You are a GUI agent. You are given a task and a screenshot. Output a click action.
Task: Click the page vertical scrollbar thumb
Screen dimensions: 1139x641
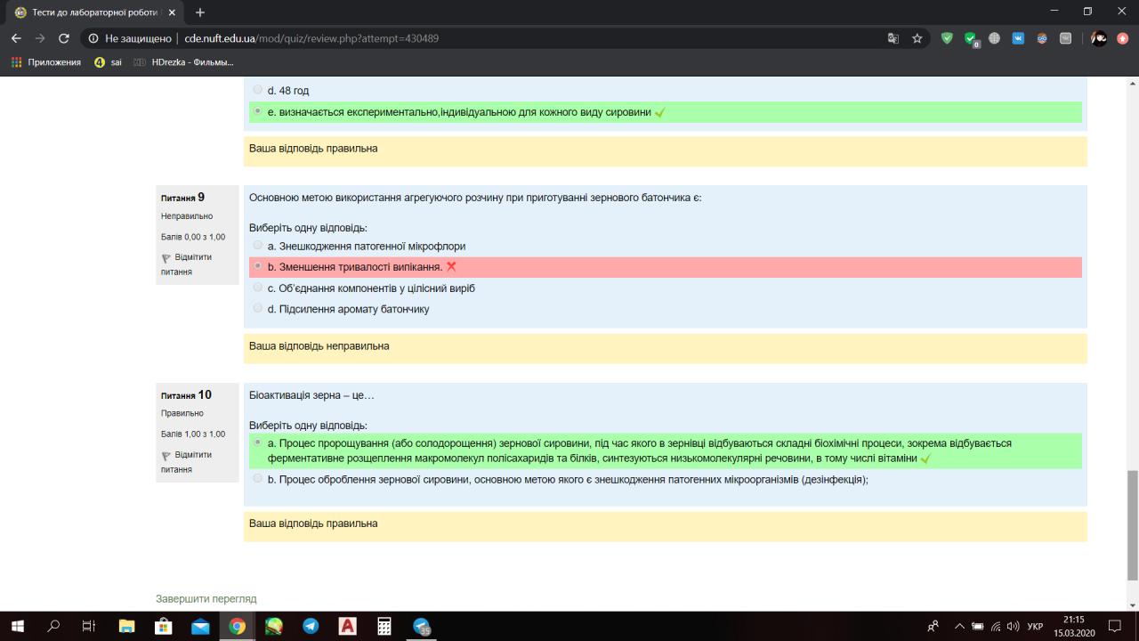(x=1132, y=525)
